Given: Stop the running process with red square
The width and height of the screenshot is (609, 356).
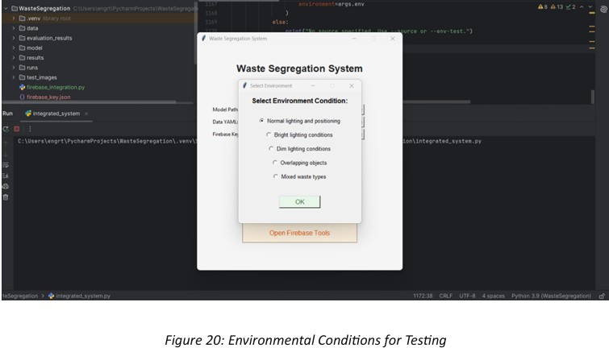Looking at the screenshot, I should click(x=16, y=129).
